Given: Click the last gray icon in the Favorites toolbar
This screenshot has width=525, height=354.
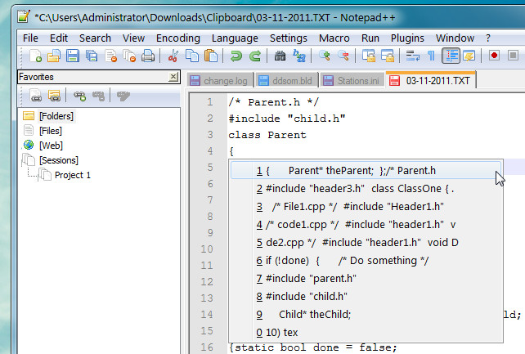Looking at the screenshot, I should pyautogui.click(x=123, y=96).
